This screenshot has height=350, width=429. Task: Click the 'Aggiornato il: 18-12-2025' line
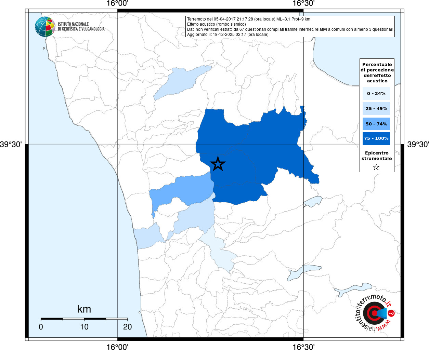click(x=228, y=35)
